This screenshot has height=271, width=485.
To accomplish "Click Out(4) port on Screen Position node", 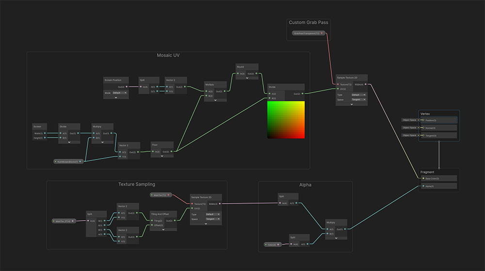I will point(127,87).
